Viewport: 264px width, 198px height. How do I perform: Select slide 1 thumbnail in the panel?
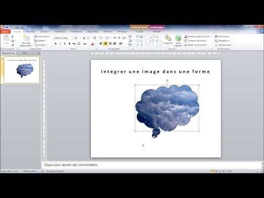coord(21,70)
